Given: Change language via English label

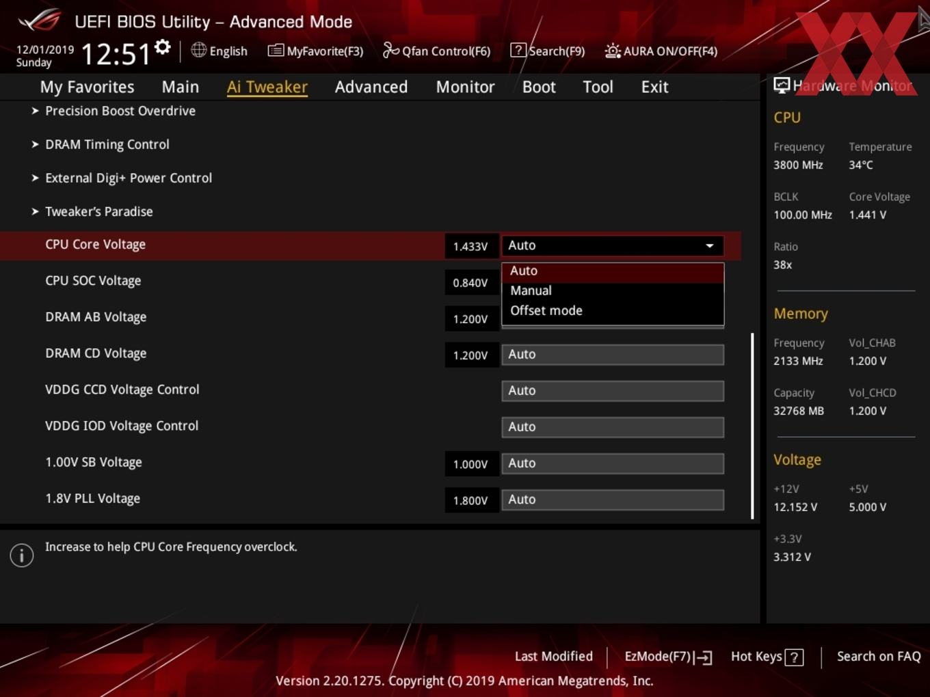Looking at the screenshot, I should coord(228,51).
